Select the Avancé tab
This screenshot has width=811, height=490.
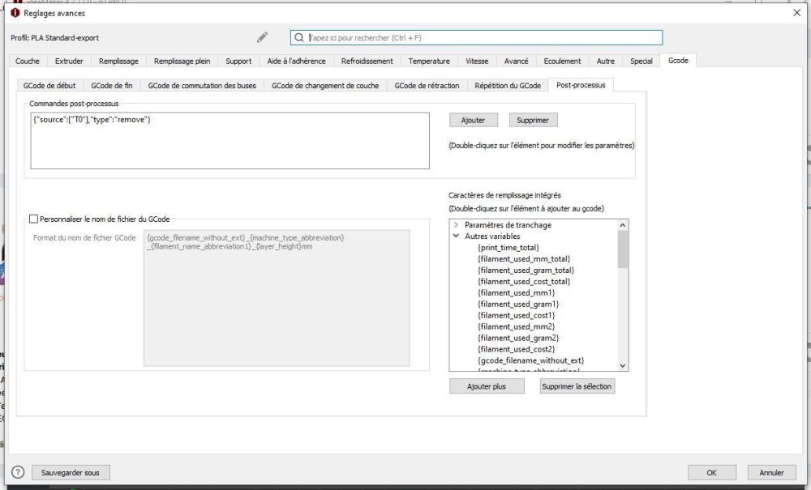point(516,61)
